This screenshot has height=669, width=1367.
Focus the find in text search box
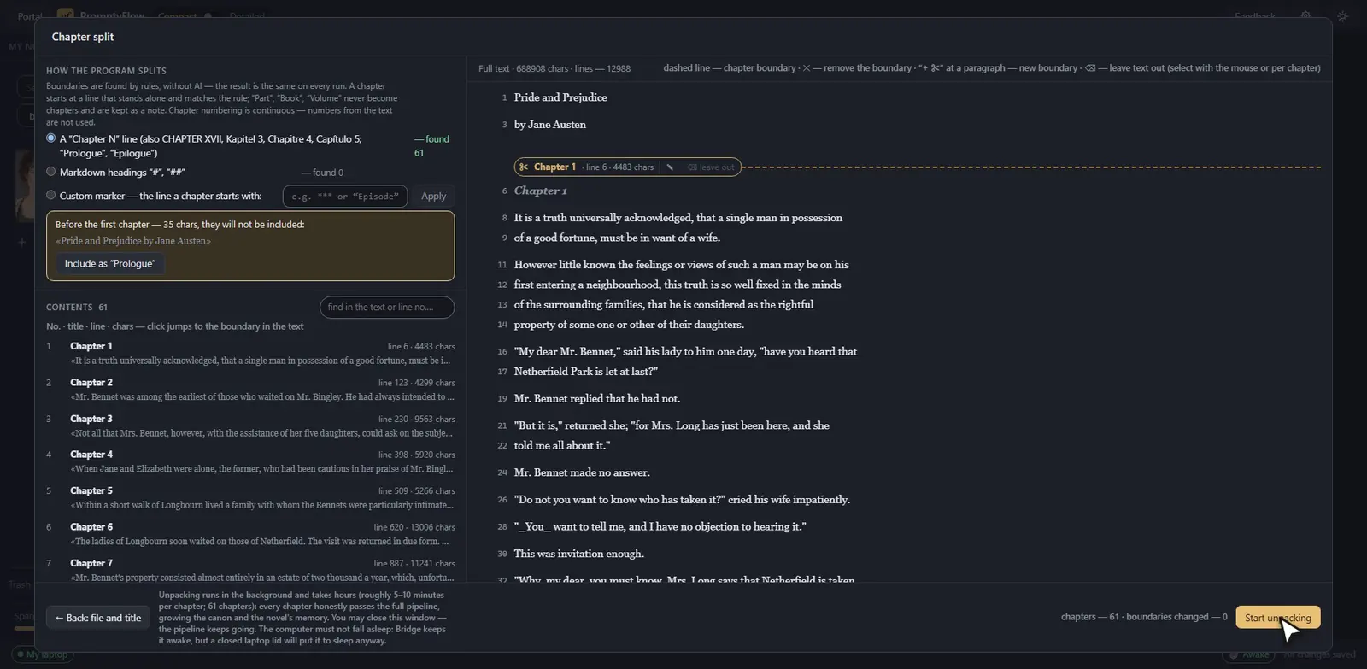pos(387,308)
